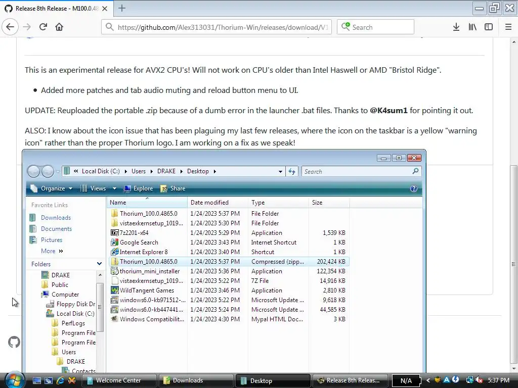Open browser home page
Viewport: 518px width, 388px height.
tap(59, 27)
